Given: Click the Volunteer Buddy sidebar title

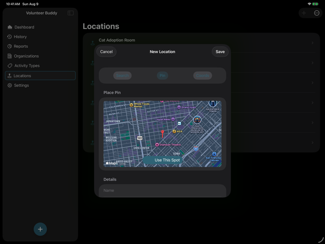Looking at the screenshot, I should pos(41,13).
